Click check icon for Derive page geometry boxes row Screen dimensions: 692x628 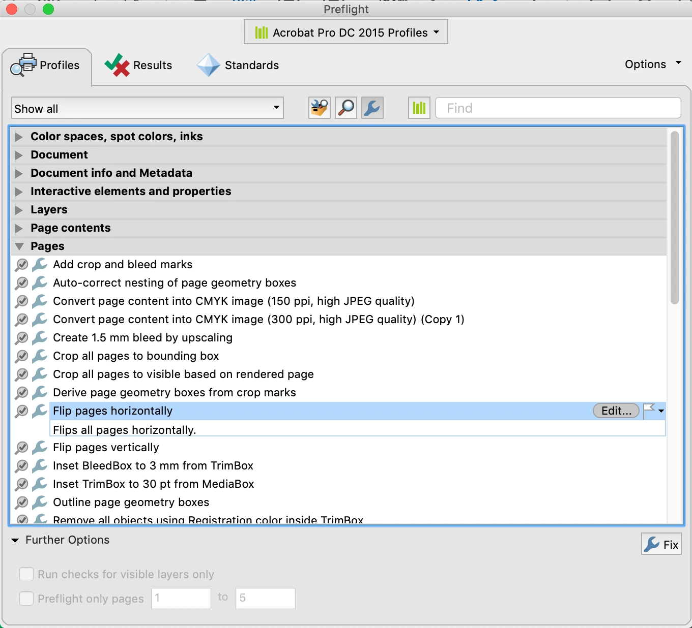tap(21, 392)
